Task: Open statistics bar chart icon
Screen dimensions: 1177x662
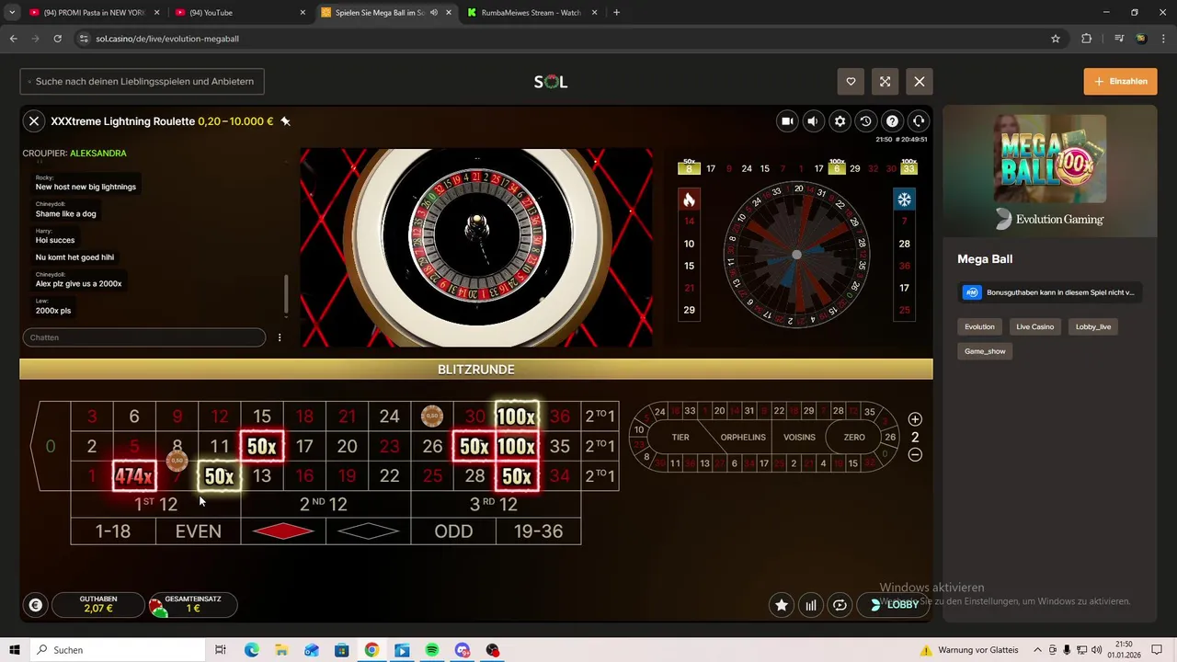Action: click(810, 605)
